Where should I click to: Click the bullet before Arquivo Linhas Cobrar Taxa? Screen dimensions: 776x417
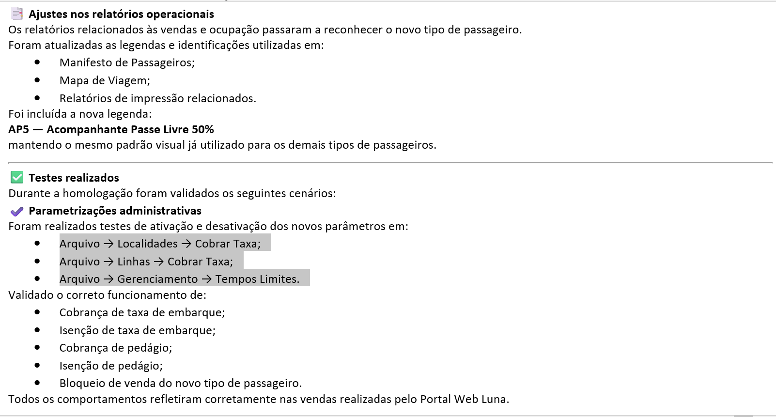(37, 261)
